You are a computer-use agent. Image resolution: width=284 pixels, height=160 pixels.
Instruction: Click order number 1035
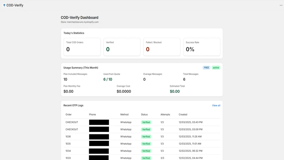[68, 144]
